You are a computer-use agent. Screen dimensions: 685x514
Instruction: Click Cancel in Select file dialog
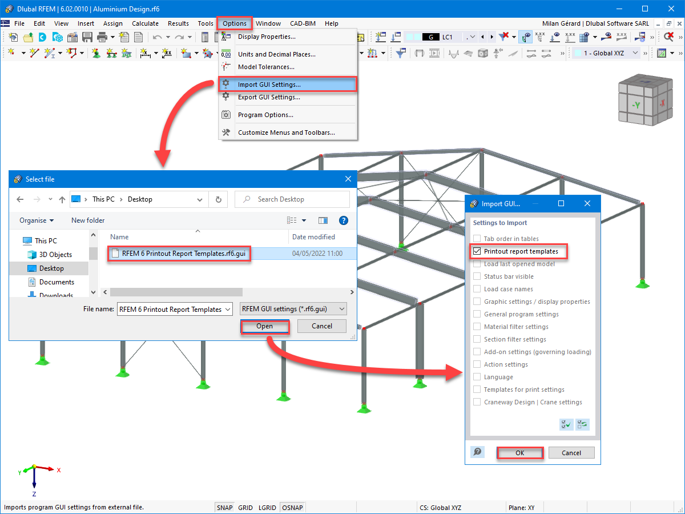point(322,326)
